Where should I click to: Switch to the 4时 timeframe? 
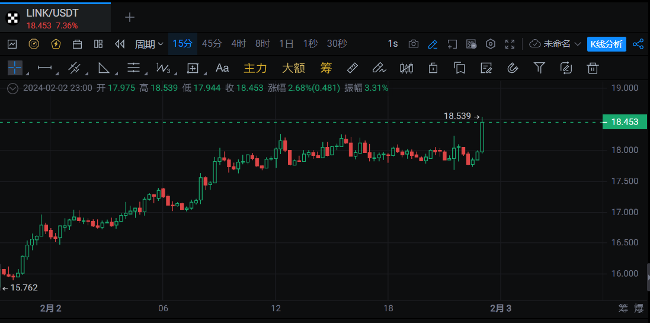point(238,44)
